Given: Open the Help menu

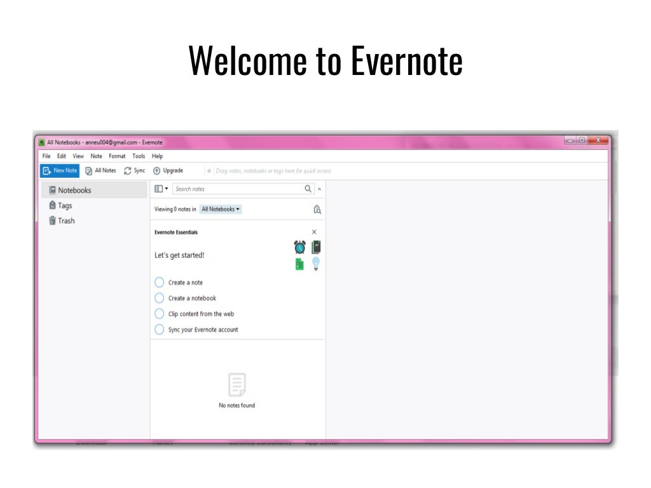Looking at the screenshot, I should 158,156.
